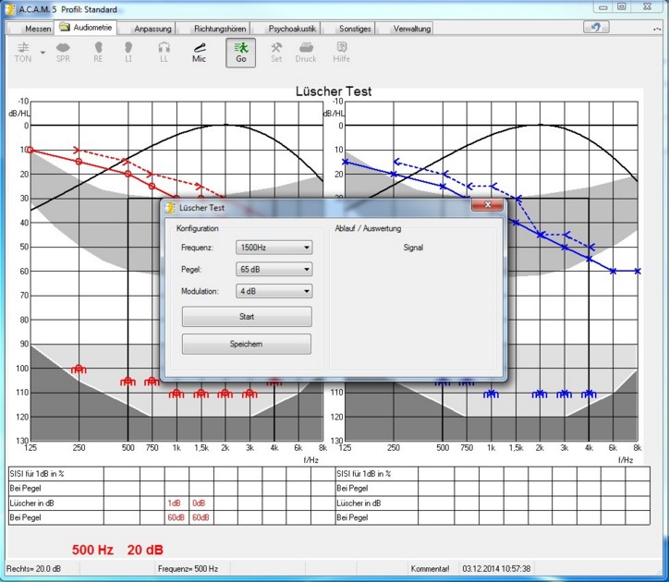Click the A.C.A.M. 5 title bar app icon
Screen dimensions: 669x582
click(x=10, y=9)
